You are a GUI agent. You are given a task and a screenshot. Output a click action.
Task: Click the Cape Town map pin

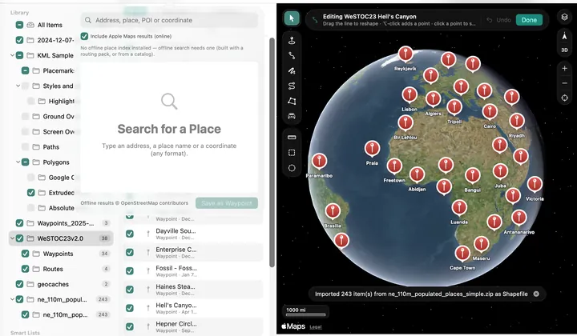[462, 253]
